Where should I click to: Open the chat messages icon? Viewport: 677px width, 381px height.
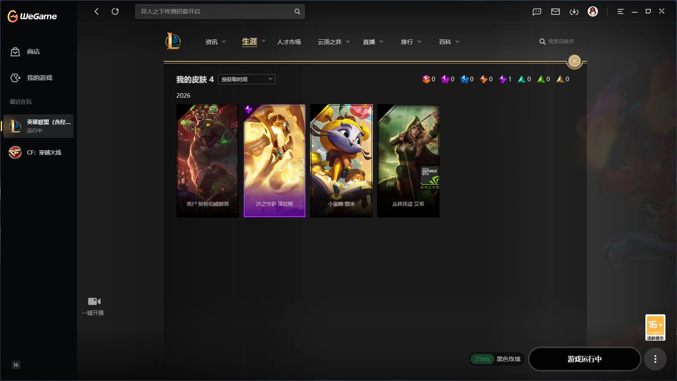(x=537, y=11)
